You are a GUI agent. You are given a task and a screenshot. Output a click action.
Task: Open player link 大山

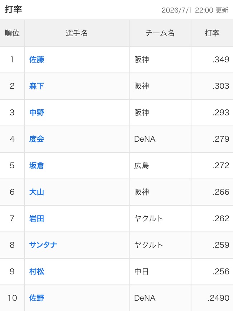[x=37, y=192]
